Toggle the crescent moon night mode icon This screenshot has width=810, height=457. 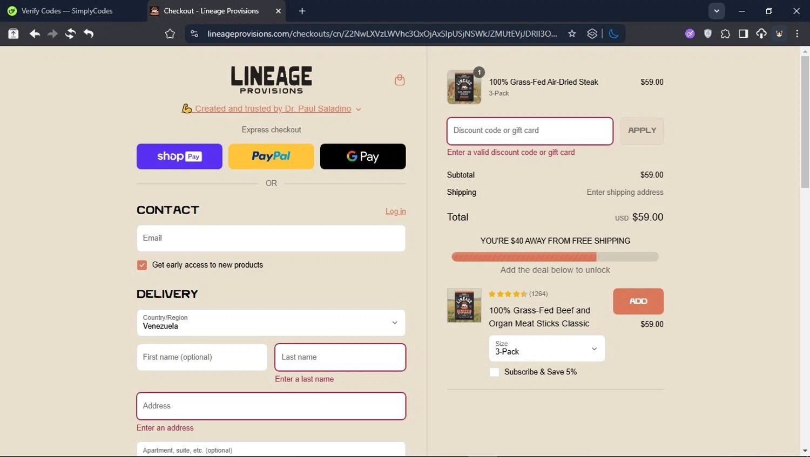click(x=613, y=33)
